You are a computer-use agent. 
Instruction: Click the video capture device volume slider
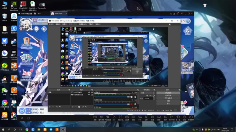[112, 104]
